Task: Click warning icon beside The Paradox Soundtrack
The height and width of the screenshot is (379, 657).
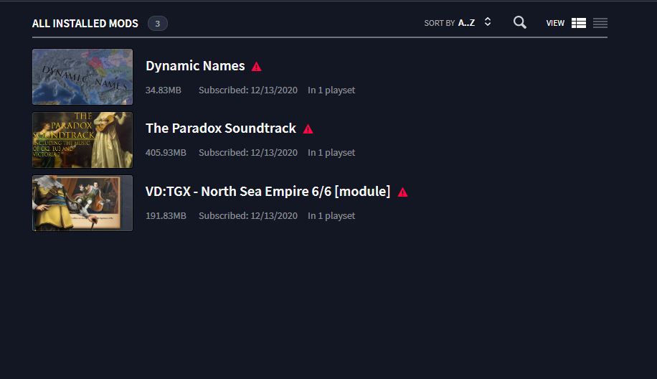Action: point(308,128)
